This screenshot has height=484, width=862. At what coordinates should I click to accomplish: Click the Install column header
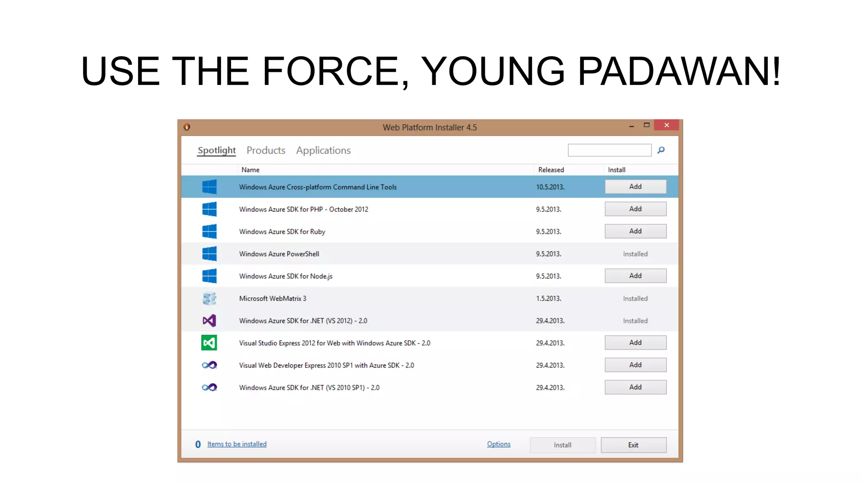coord(617,170)
